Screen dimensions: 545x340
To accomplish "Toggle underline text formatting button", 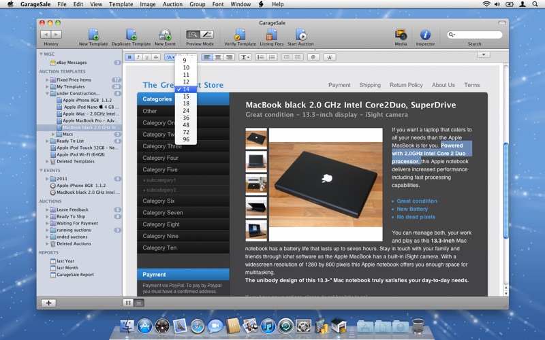I will point(147,57).
